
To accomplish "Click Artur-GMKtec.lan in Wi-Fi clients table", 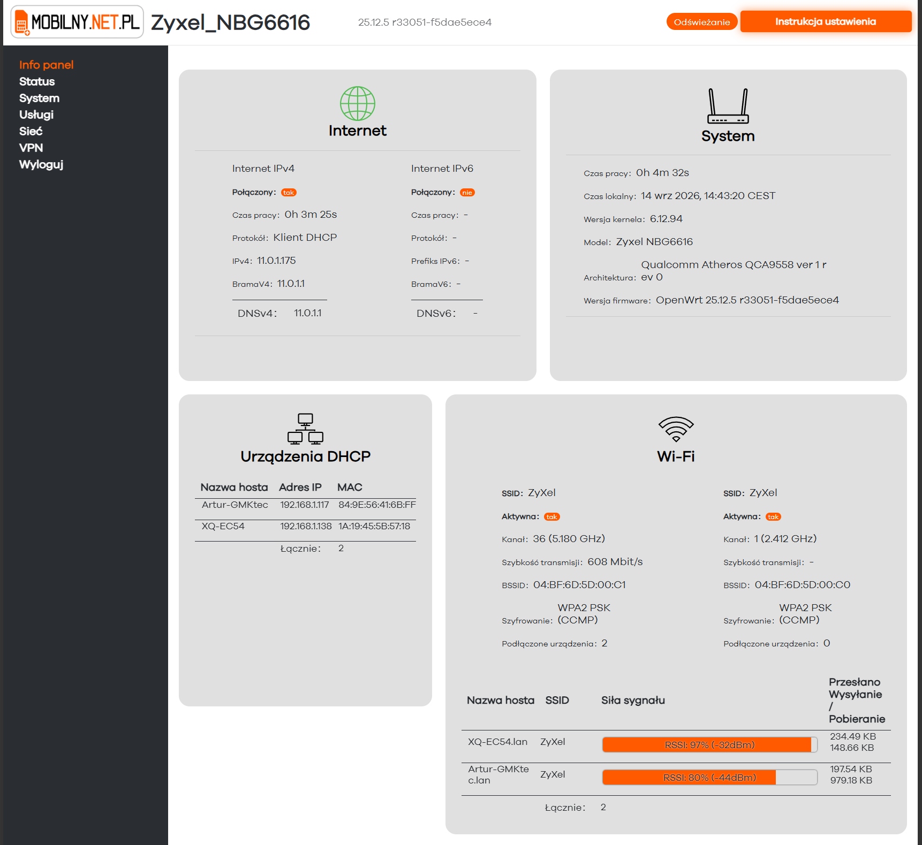I will [498, 774].
